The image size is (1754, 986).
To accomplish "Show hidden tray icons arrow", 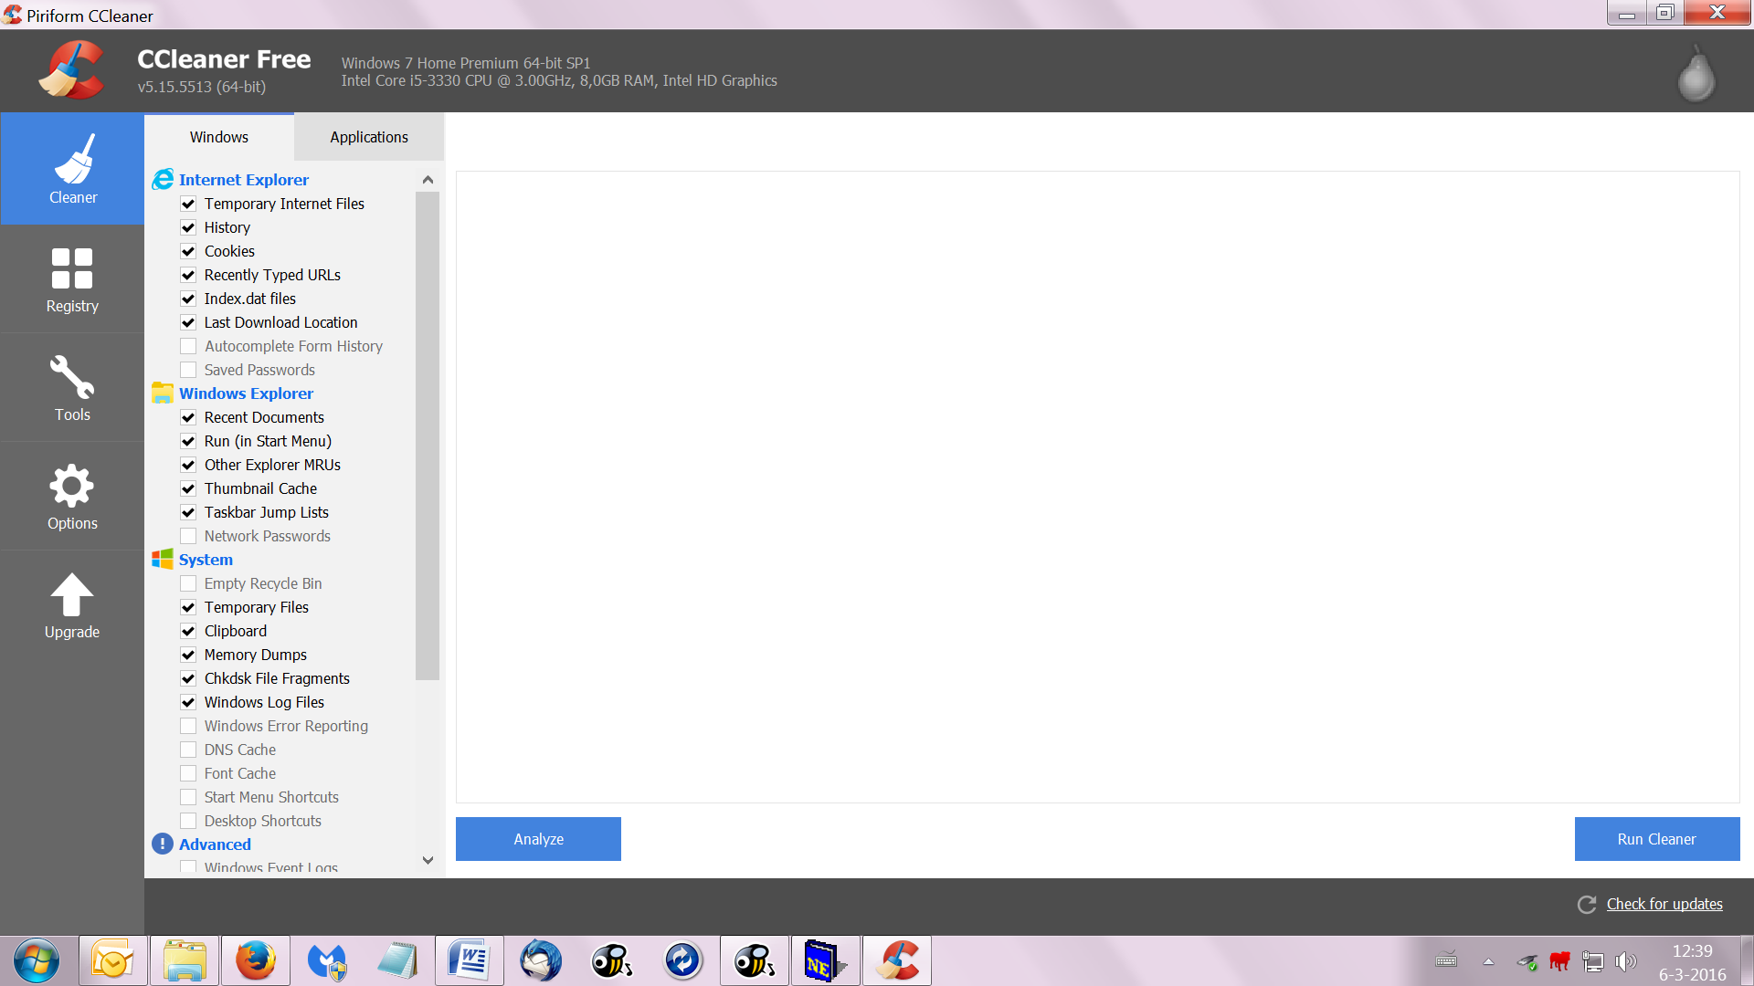I will [1488, 961].
